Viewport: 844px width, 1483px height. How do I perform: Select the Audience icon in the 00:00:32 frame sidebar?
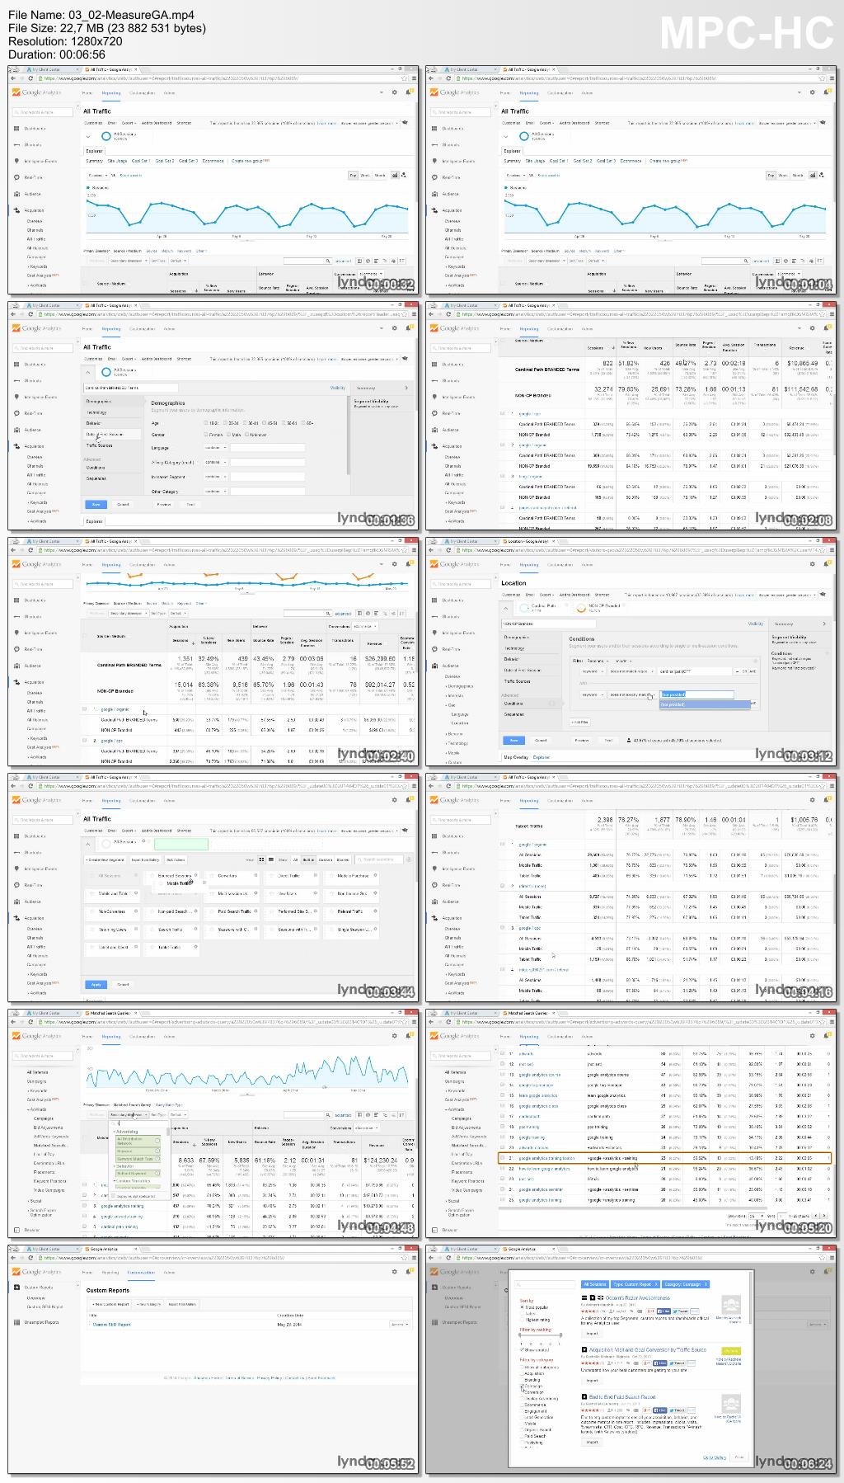tap(16, 194)
